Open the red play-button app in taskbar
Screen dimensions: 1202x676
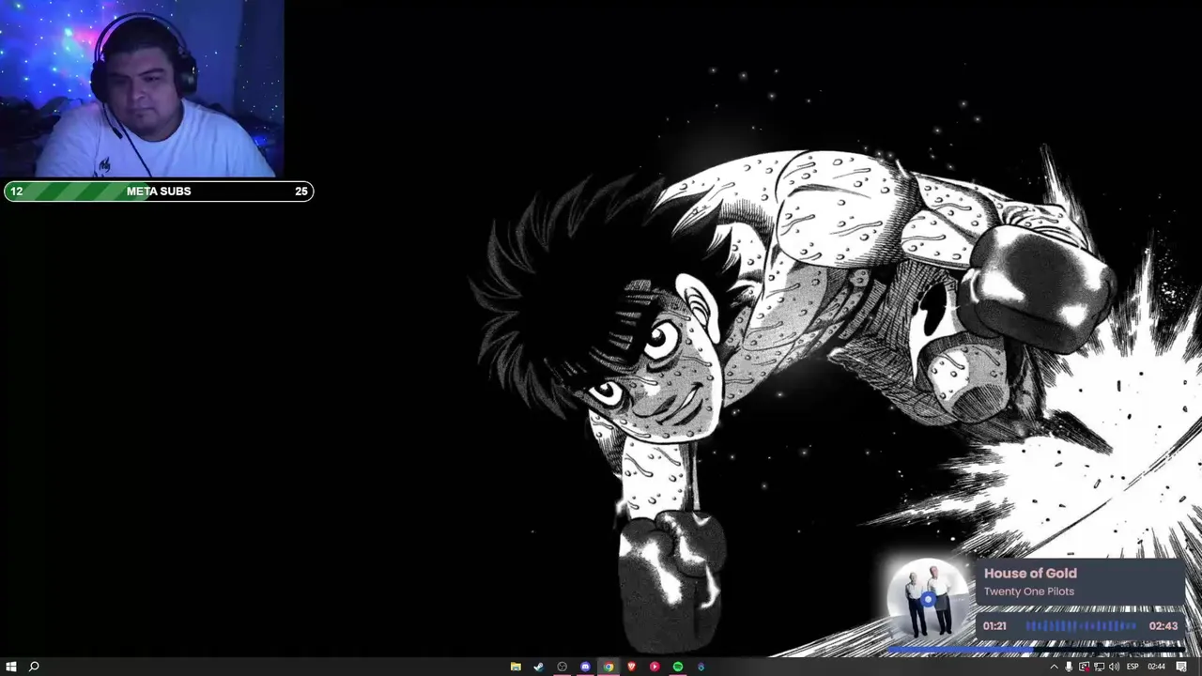pos(655,667)
